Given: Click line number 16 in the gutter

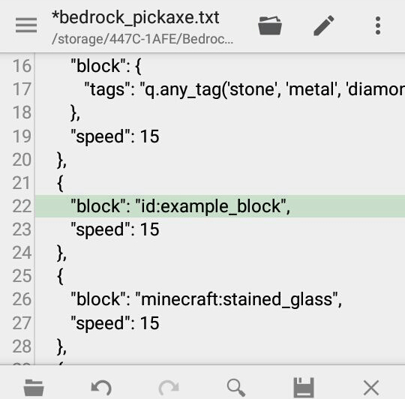Looking at the screenshot, I should [22, 66].
